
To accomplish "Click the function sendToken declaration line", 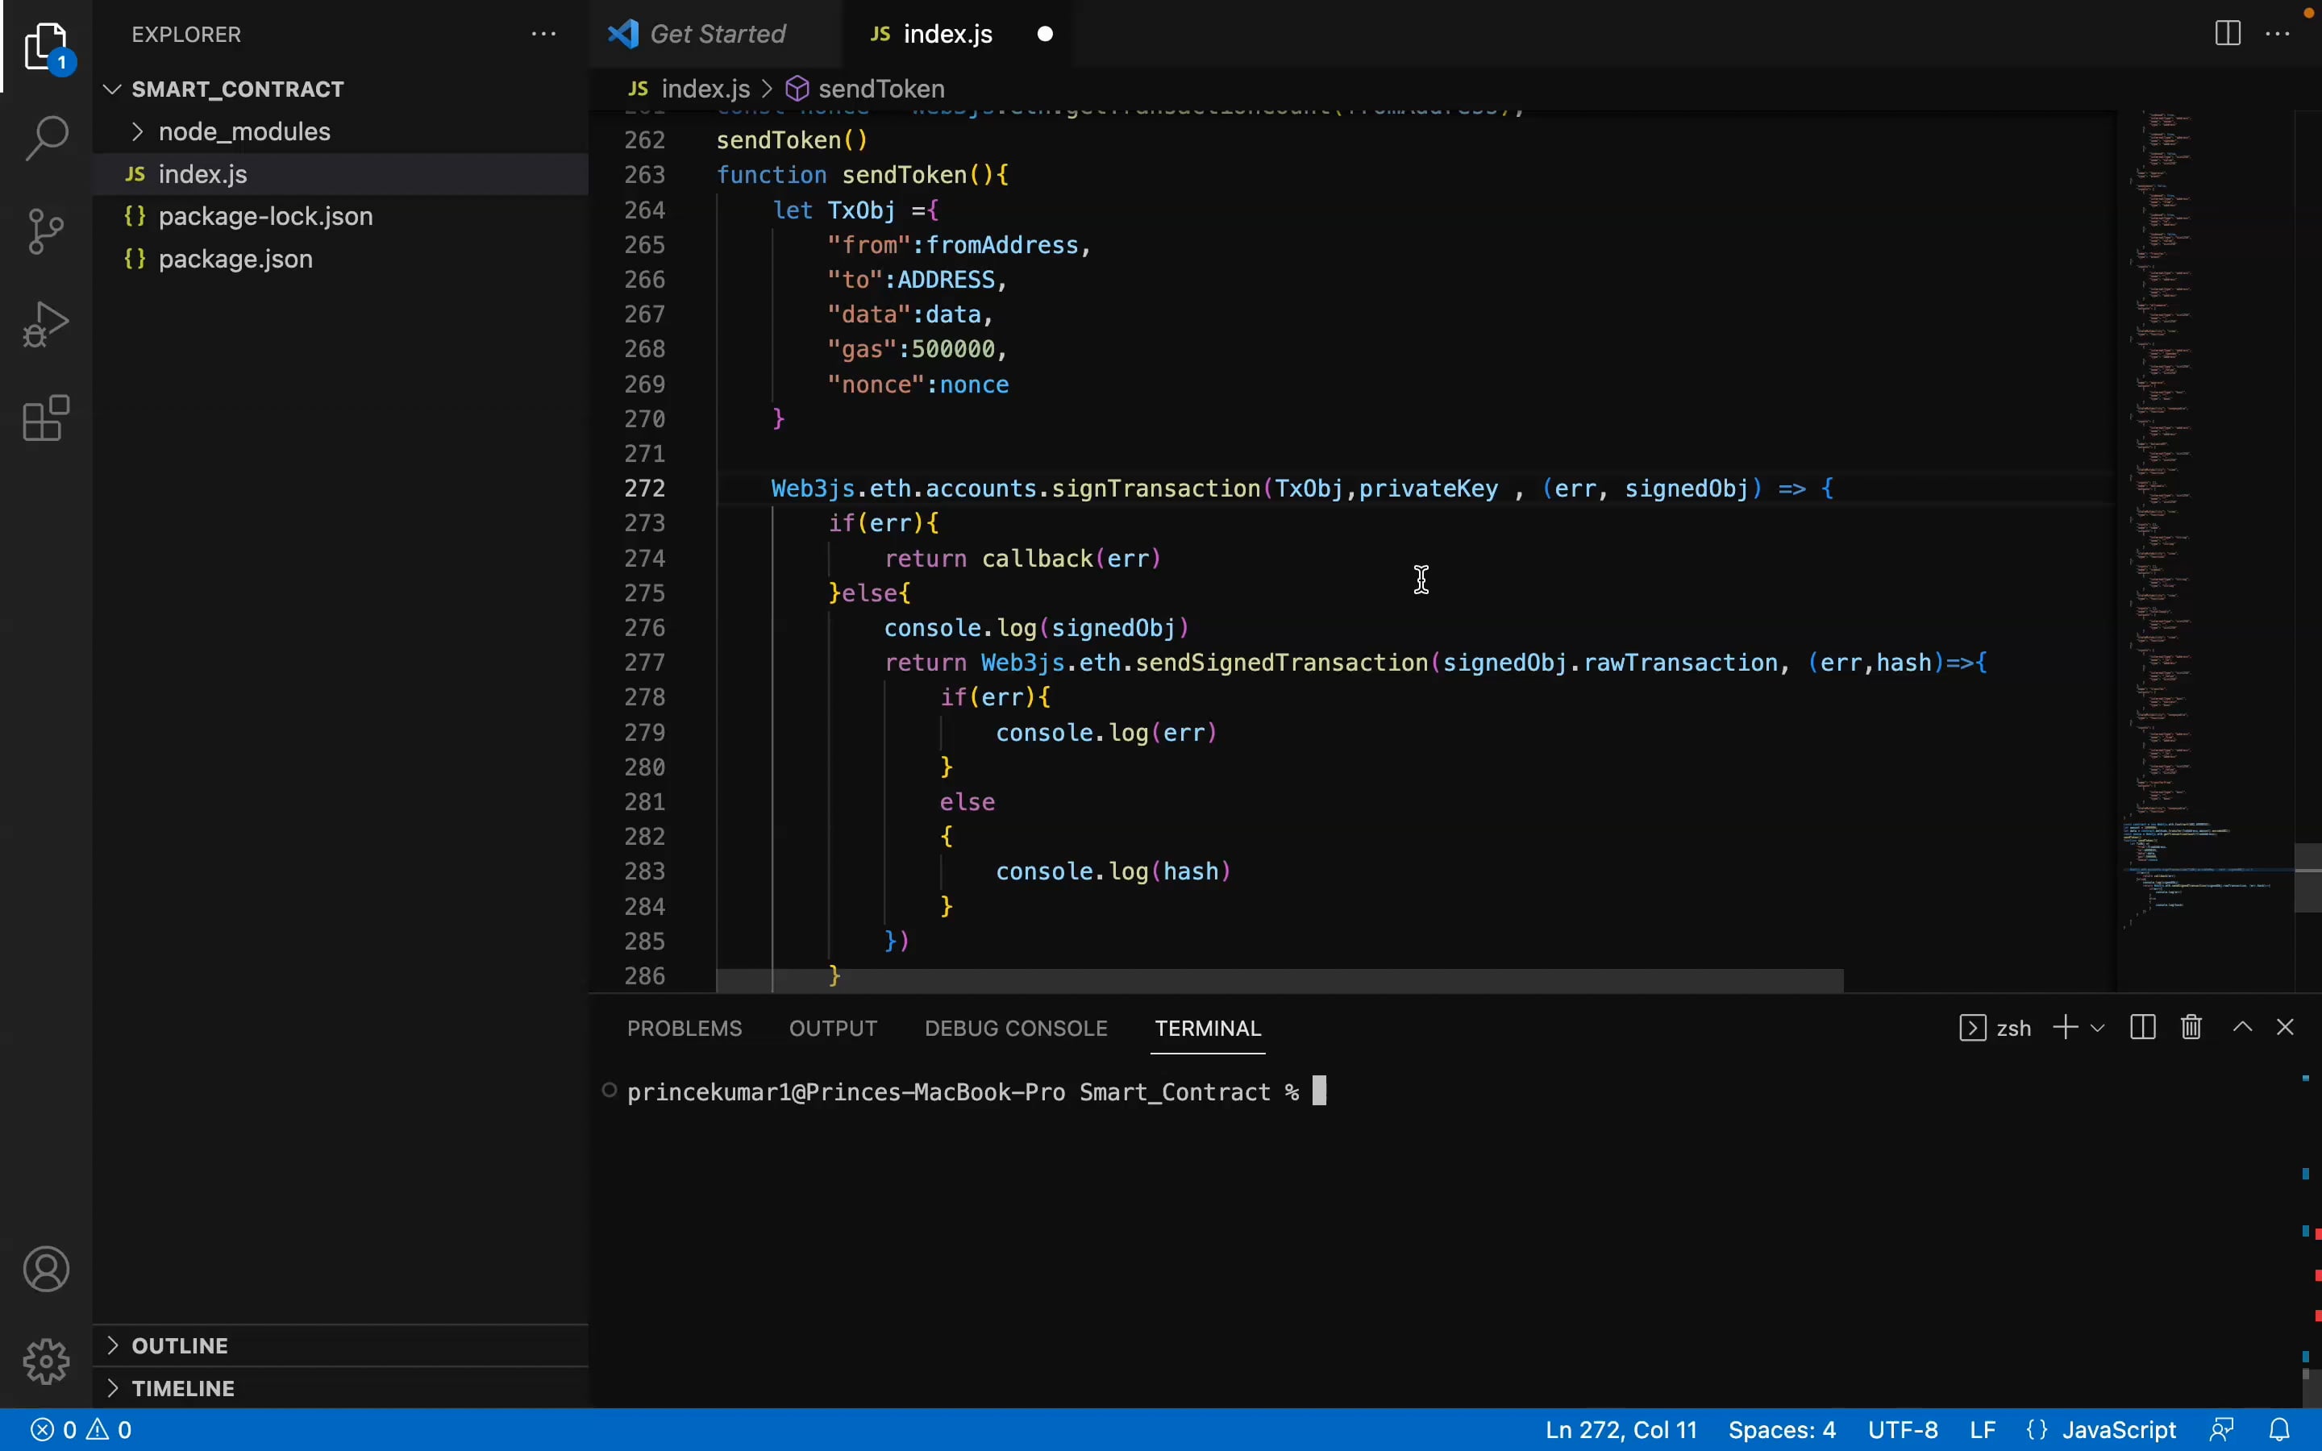I will [862, 175].
